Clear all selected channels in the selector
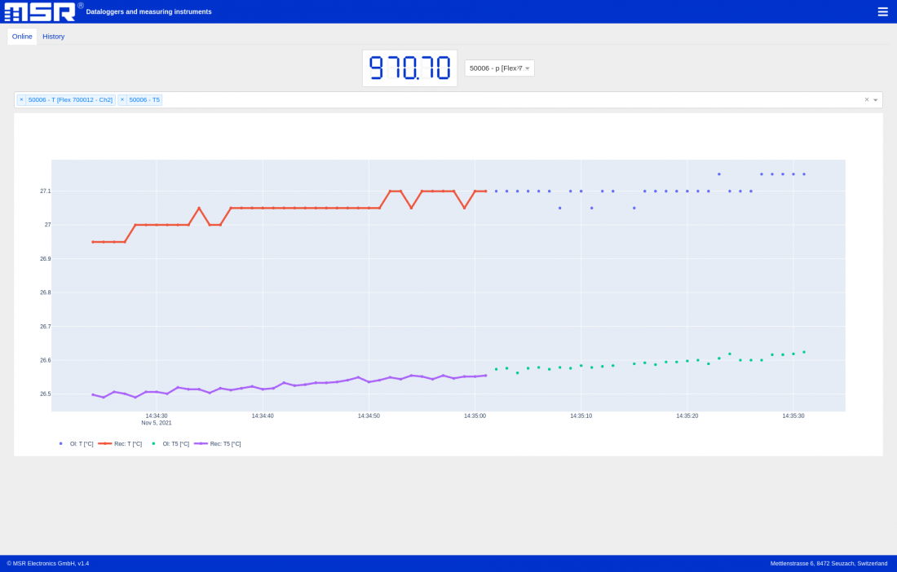Viewport: 897px width, 572px height. (866, 99)
